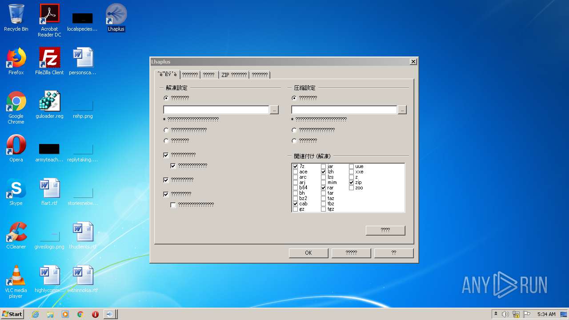This screenshot has height=320, width=569.
Task: Close the Lhaplus dialog
Action: [x=413, y=62]
